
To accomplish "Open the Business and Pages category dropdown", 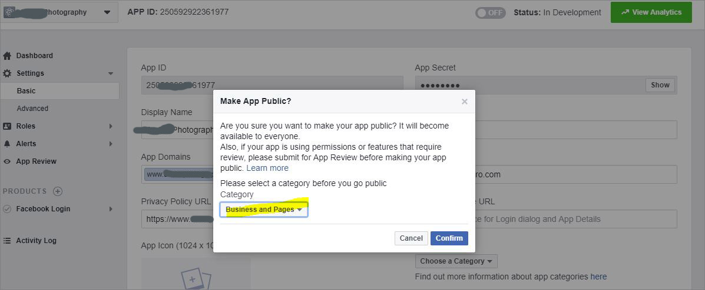I will coord(264,210).
